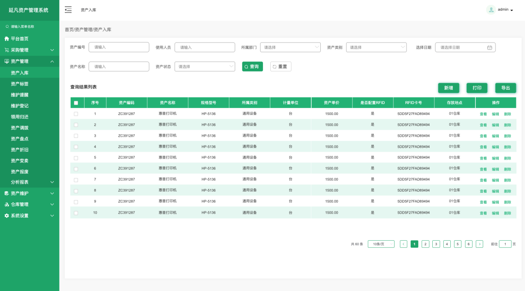This screenshot has width=525, height=291.
Task: Open 资产标签 in the sidebar menu
Action: pyautogui.click(x=20, y=84)
